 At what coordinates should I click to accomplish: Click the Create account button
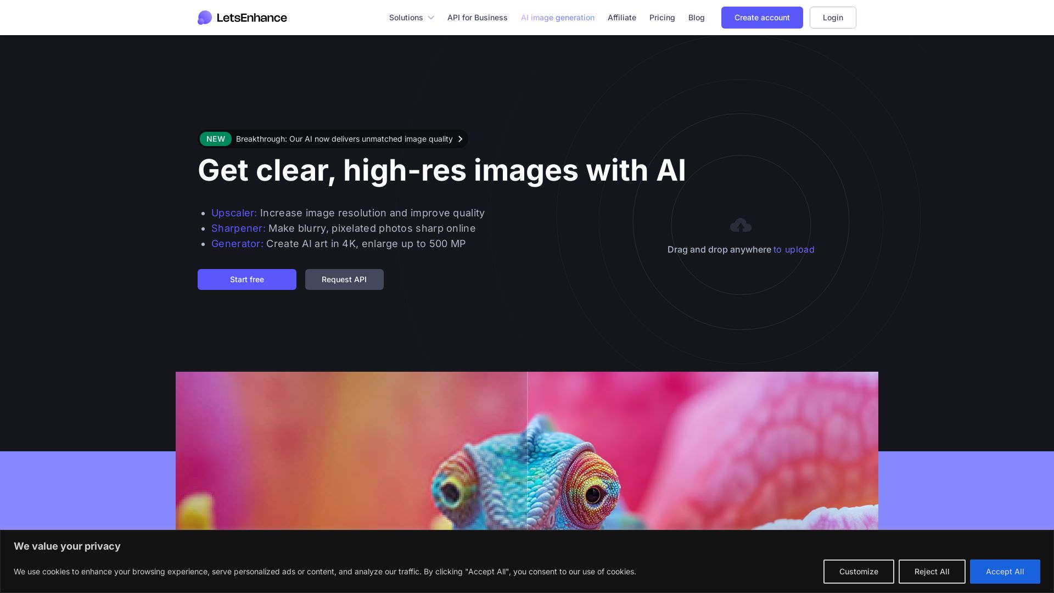click(762, 18)
